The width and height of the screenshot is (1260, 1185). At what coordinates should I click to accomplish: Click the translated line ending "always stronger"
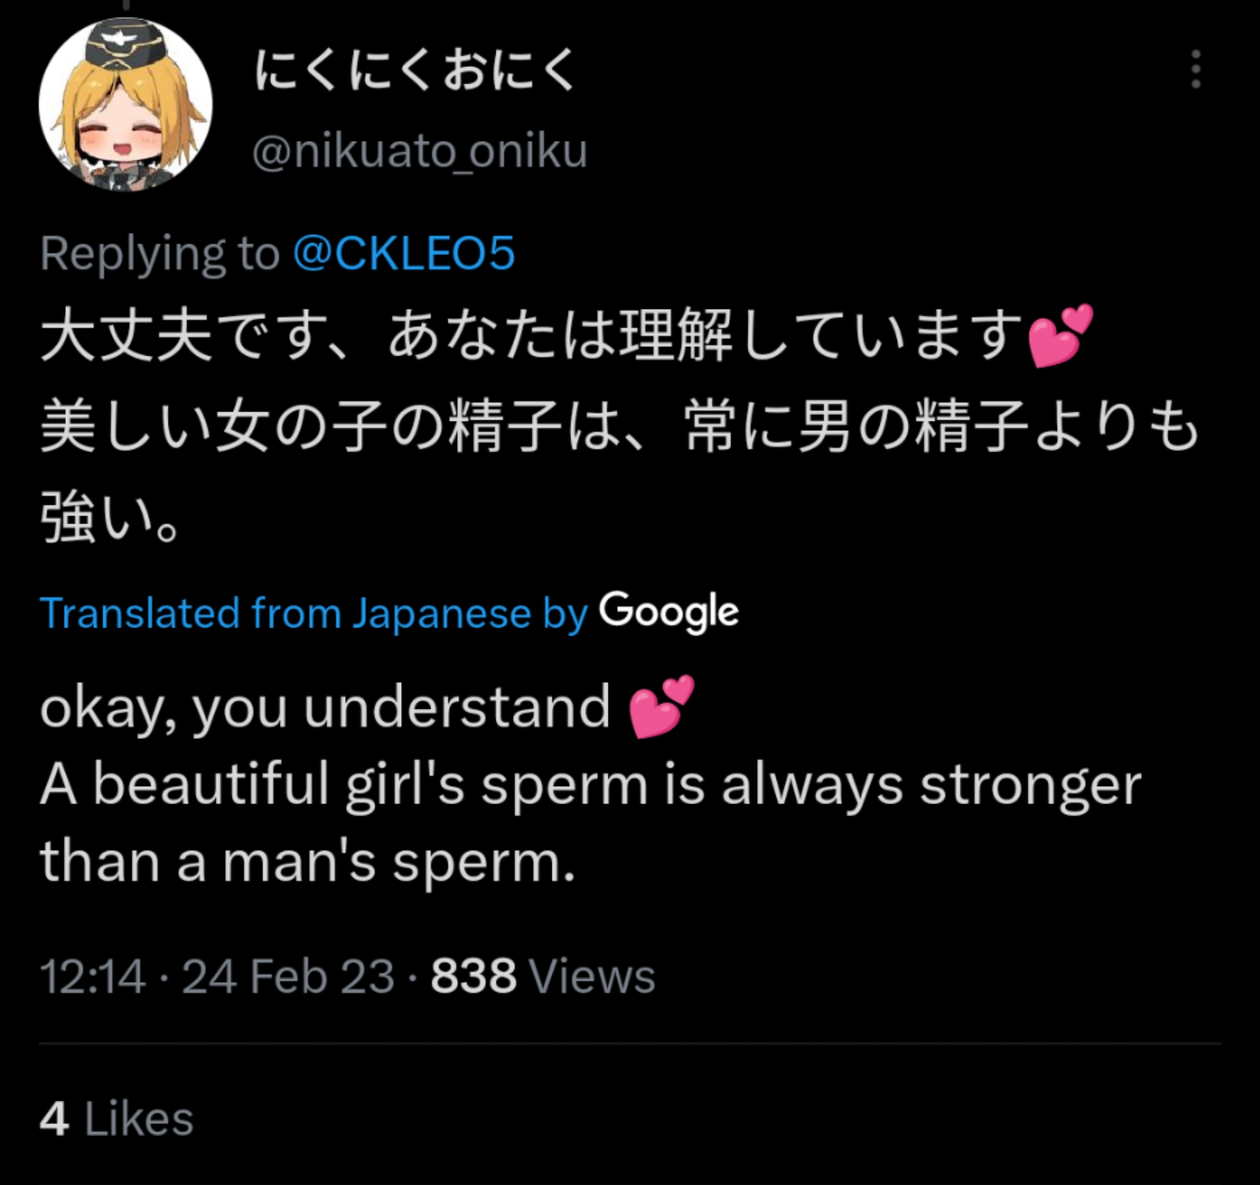(x=589, y=784)
